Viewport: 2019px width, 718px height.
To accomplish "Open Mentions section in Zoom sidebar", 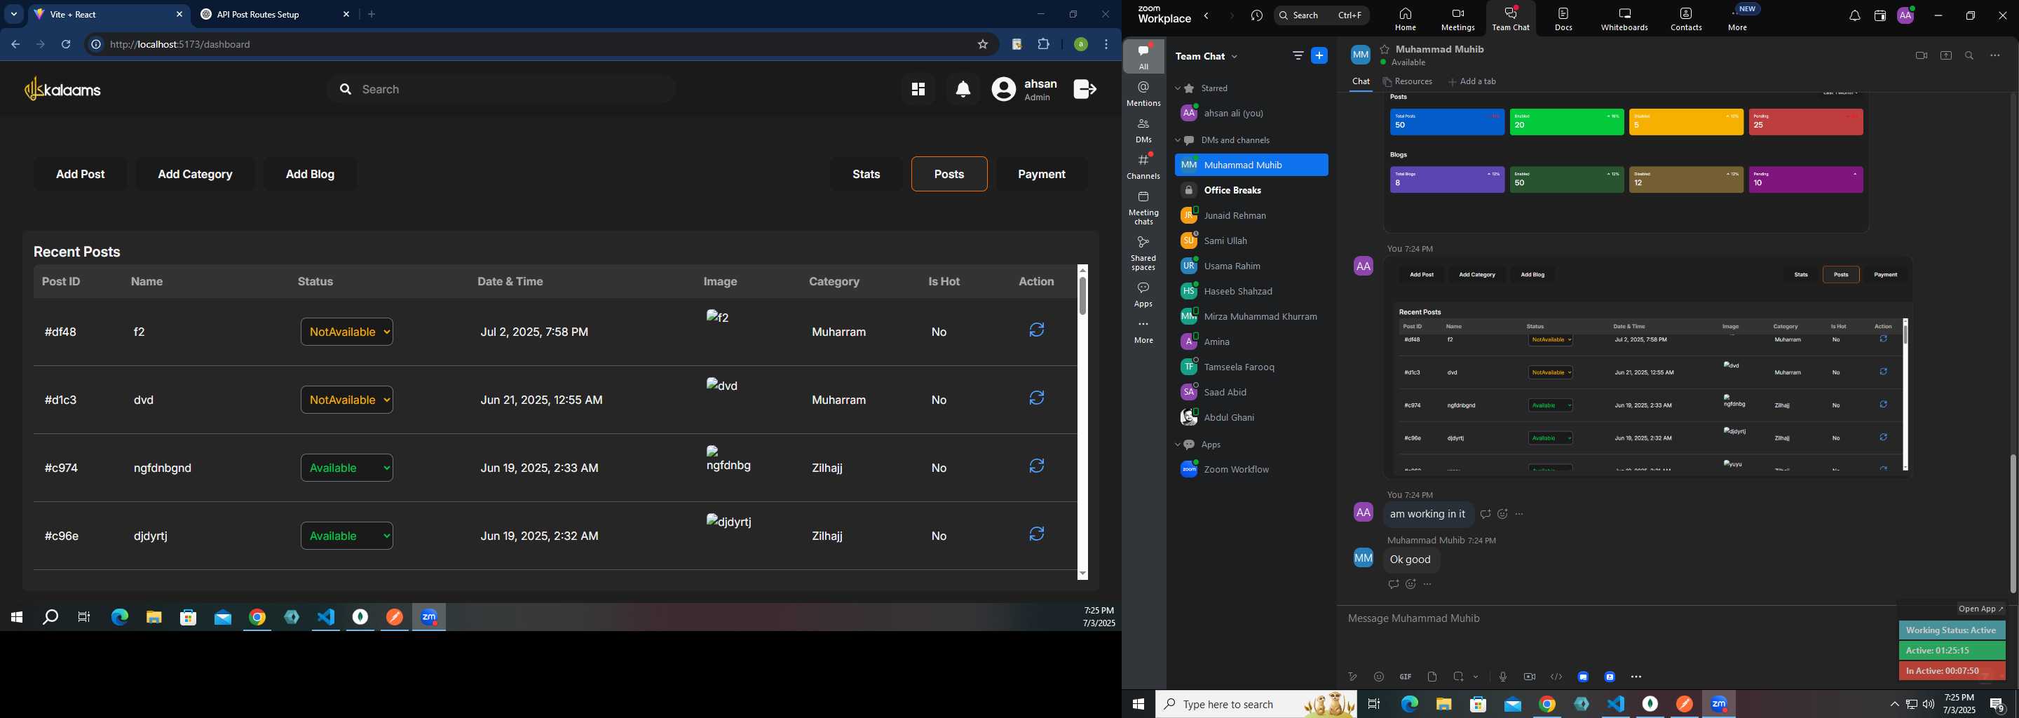I will pyautogui.click(x=1143, y=94).
